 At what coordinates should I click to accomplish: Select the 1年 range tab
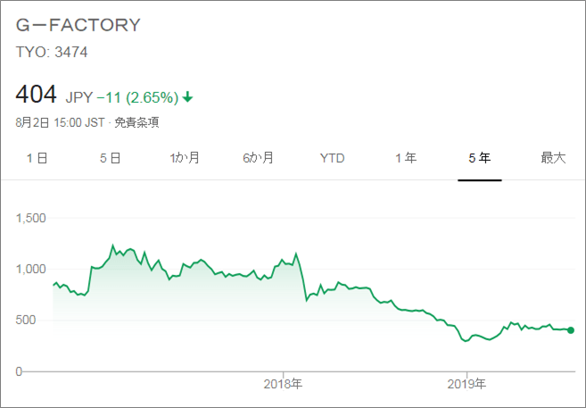coord(406,158)
